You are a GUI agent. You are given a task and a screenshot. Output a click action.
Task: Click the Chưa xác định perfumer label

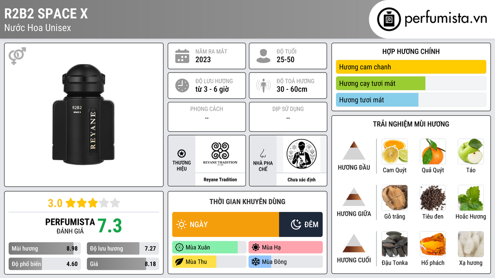(x=302, y=180)
